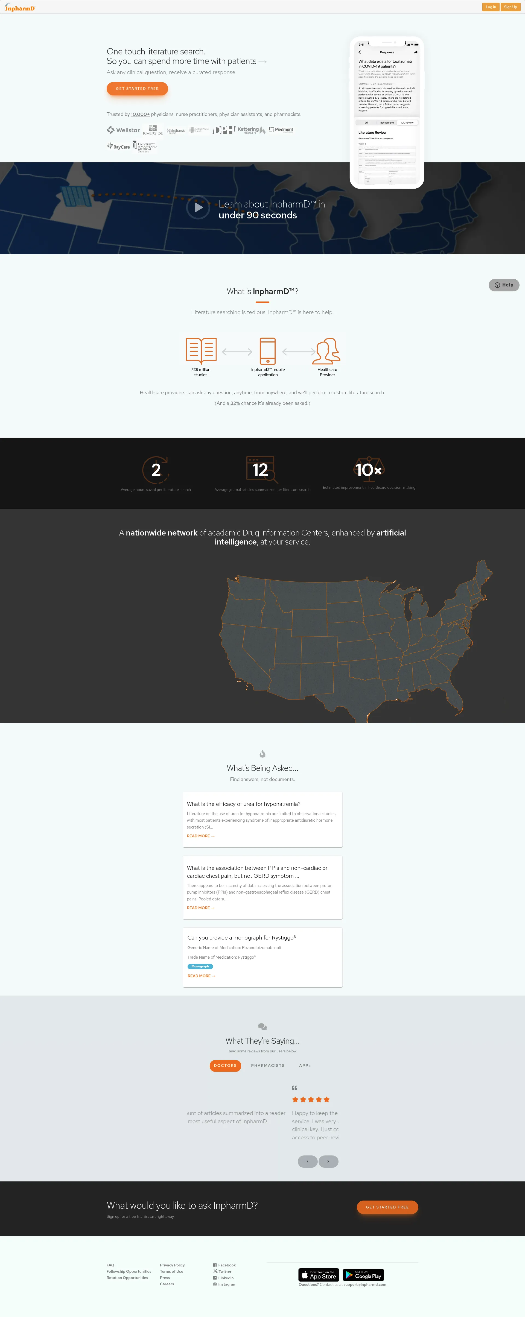The width and height of the screenshot is (525, 1317).
Task: Open the Log In page
Action: pyautogui.click(x=490, y=7)
